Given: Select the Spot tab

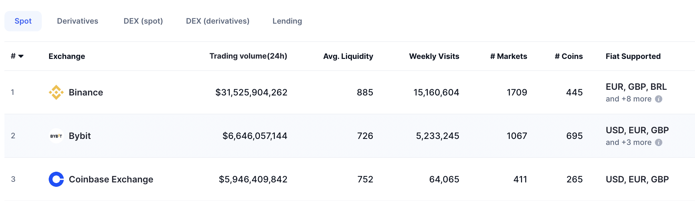Looking at the screenshot, I should (23, 21).
